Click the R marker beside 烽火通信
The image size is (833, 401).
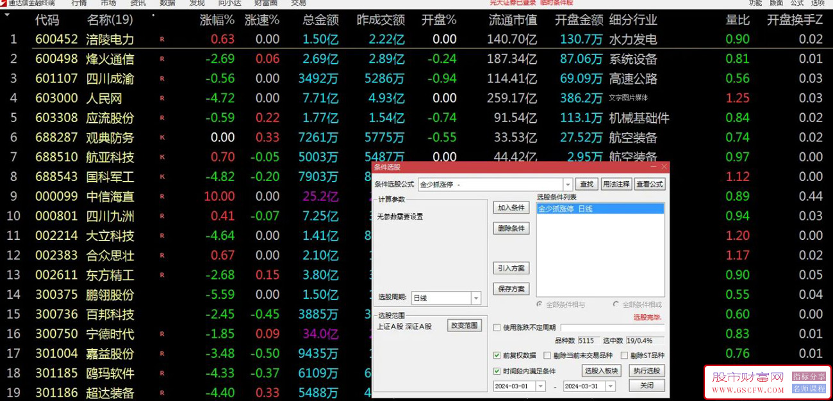click(162, 59)
